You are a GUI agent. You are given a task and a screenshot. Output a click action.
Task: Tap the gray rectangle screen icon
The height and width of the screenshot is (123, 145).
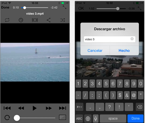pos(63,117)
